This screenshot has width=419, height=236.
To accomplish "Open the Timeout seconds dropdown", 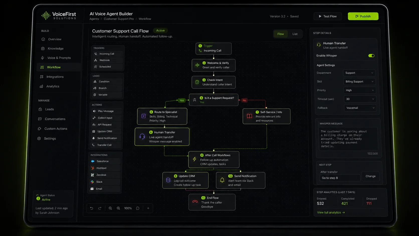I will (x=360, y=99).
